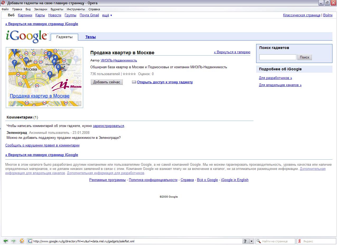Image resolution: width=338 pixels, height=245 pixels.
Task: Click the ©2008 Google copyright text
Action: tap(169, 197)
